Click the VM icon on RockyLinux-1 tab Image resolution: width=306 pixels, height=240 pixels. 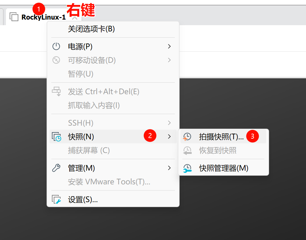pyautogui.click(x=14, y=17)
